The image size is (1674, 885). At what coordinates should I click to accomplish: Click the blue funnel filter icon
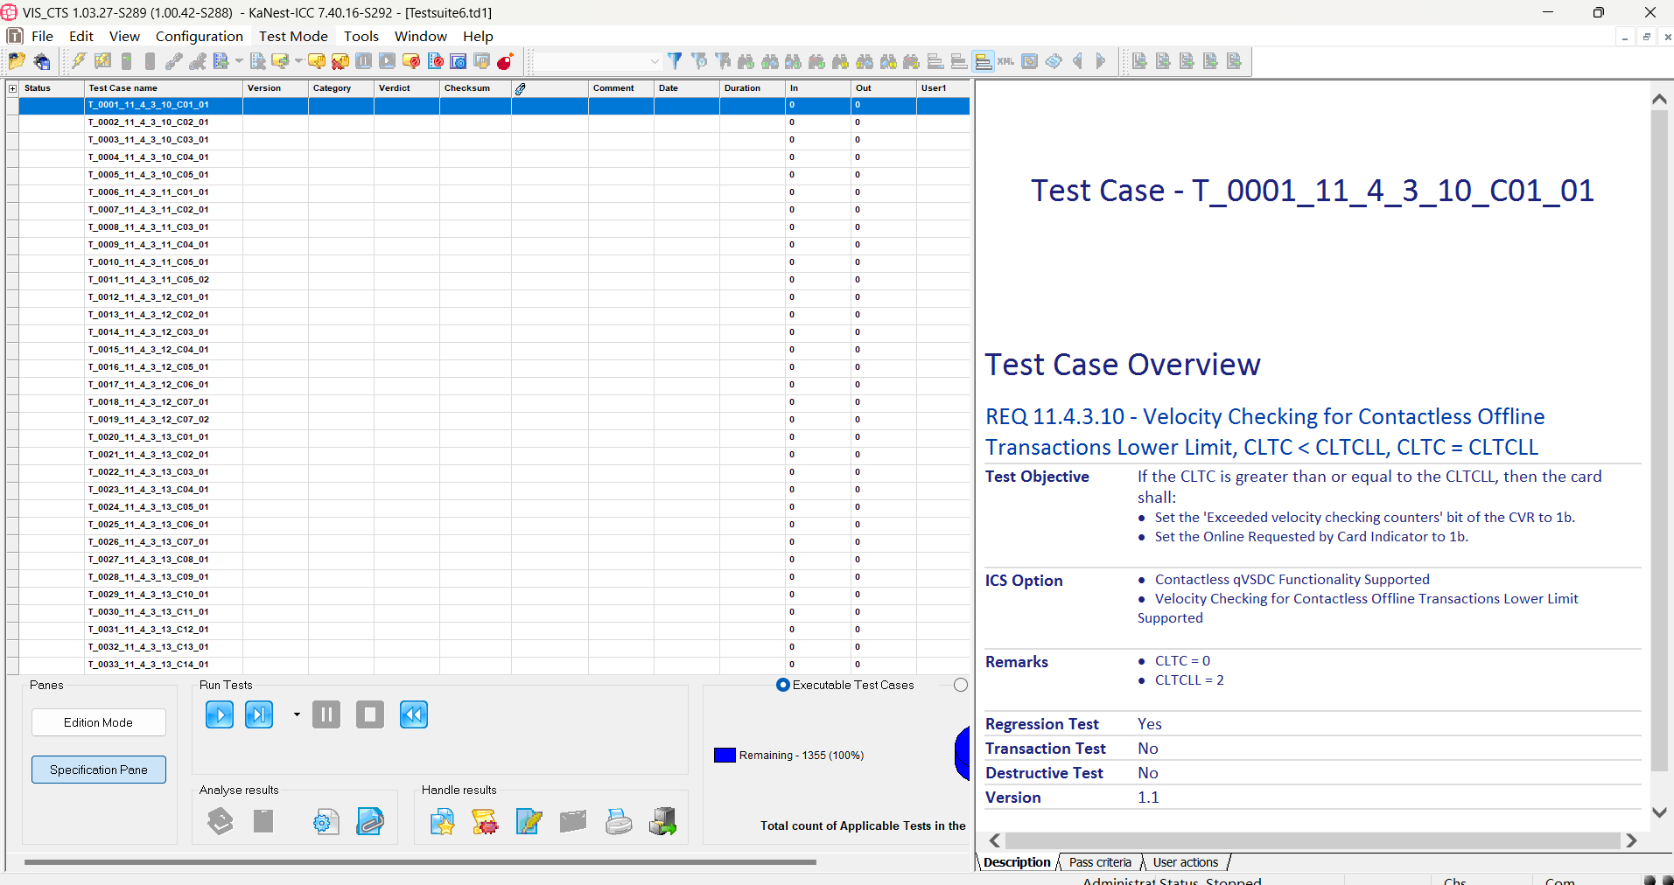click(675, 61)
